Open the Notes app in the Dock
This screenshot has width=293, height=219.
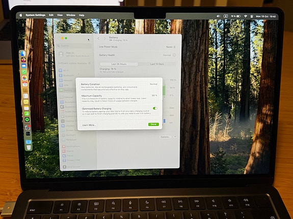tap(26, 108)
